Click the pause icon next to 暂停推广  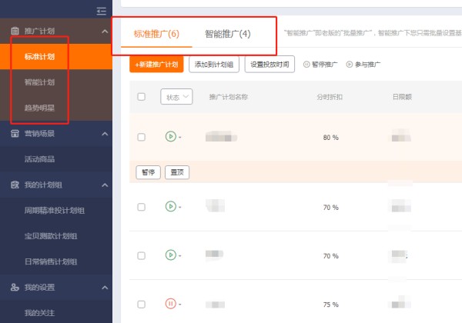click(306, 64)
